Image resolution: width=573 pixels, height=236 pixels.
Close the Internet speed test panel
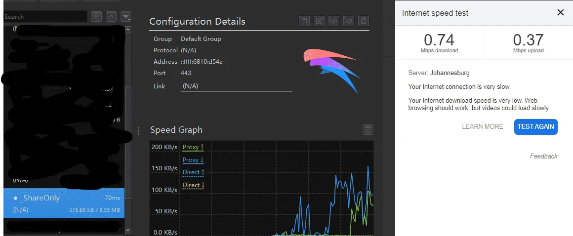click(x=561, y=12)
